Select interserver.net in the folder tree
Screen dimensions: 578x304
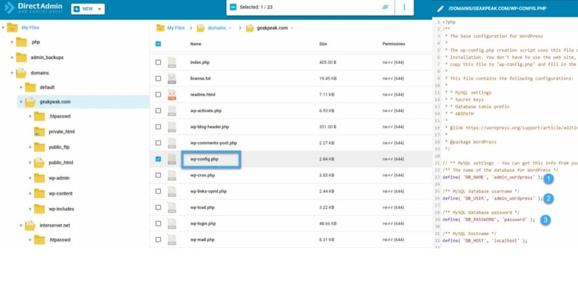click(x=55, y=225)
